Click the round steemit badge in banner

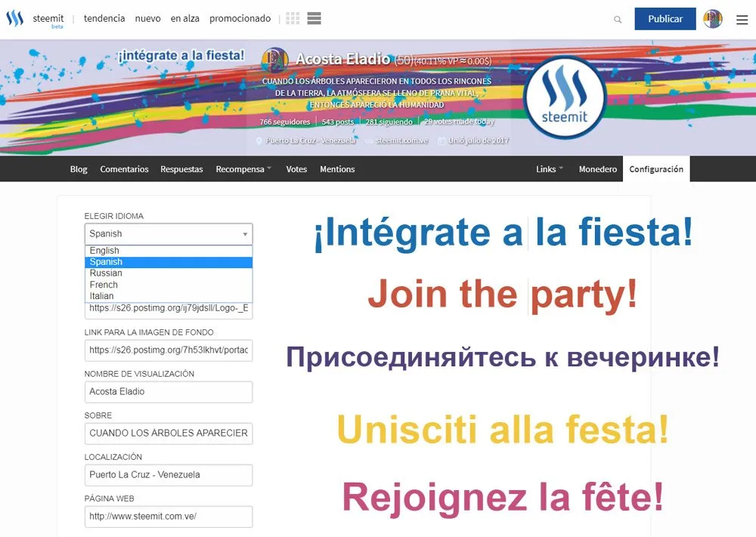[565, 97]
